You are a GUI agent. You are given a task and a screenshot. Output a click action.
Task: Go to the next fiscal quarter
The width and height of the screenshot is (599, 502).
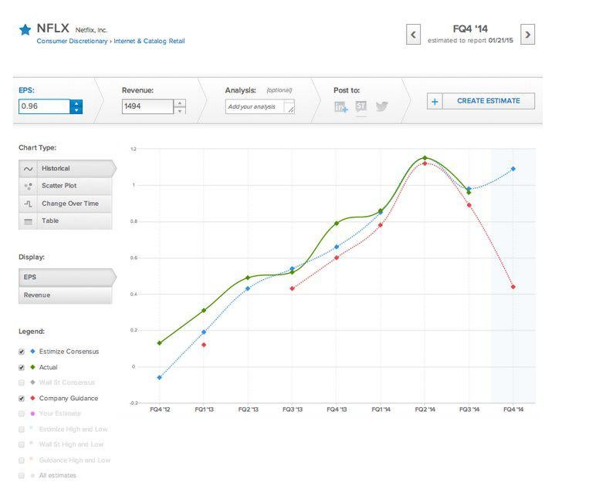[527, 35]
